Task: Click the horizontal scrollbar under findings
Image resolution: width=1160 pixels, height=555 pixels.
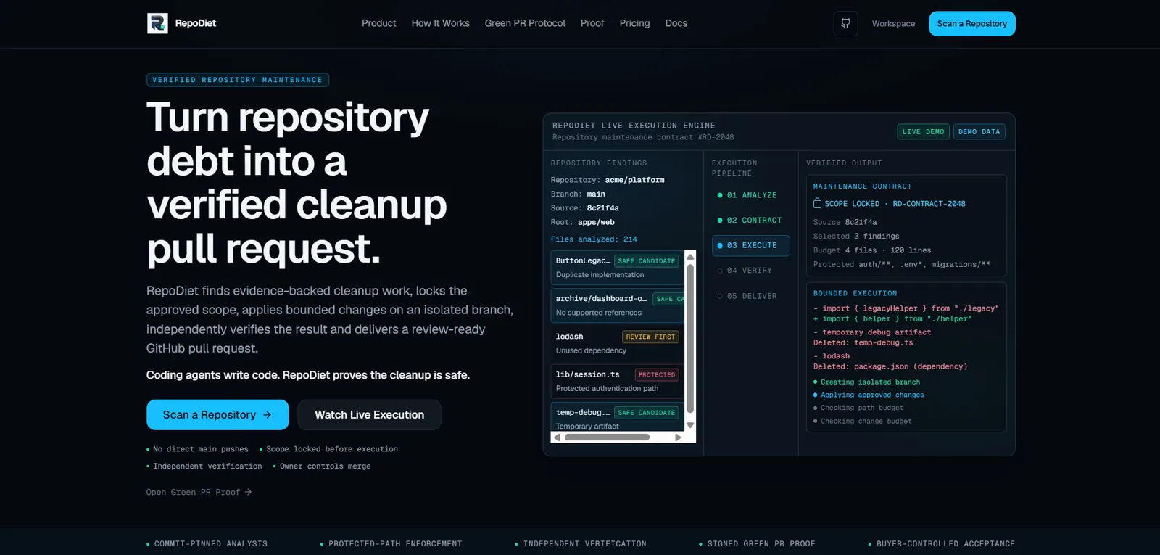Action: point(607,437)
